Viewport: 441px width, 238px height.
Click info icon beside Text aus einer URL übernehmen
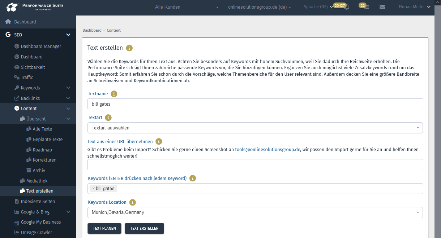pyautogui.click(x=159, y=142)
